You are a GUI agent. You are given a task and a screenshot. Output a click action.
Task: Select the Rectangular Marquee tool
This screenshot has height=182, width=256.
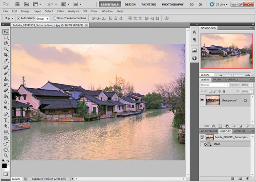tap(5, 37)
